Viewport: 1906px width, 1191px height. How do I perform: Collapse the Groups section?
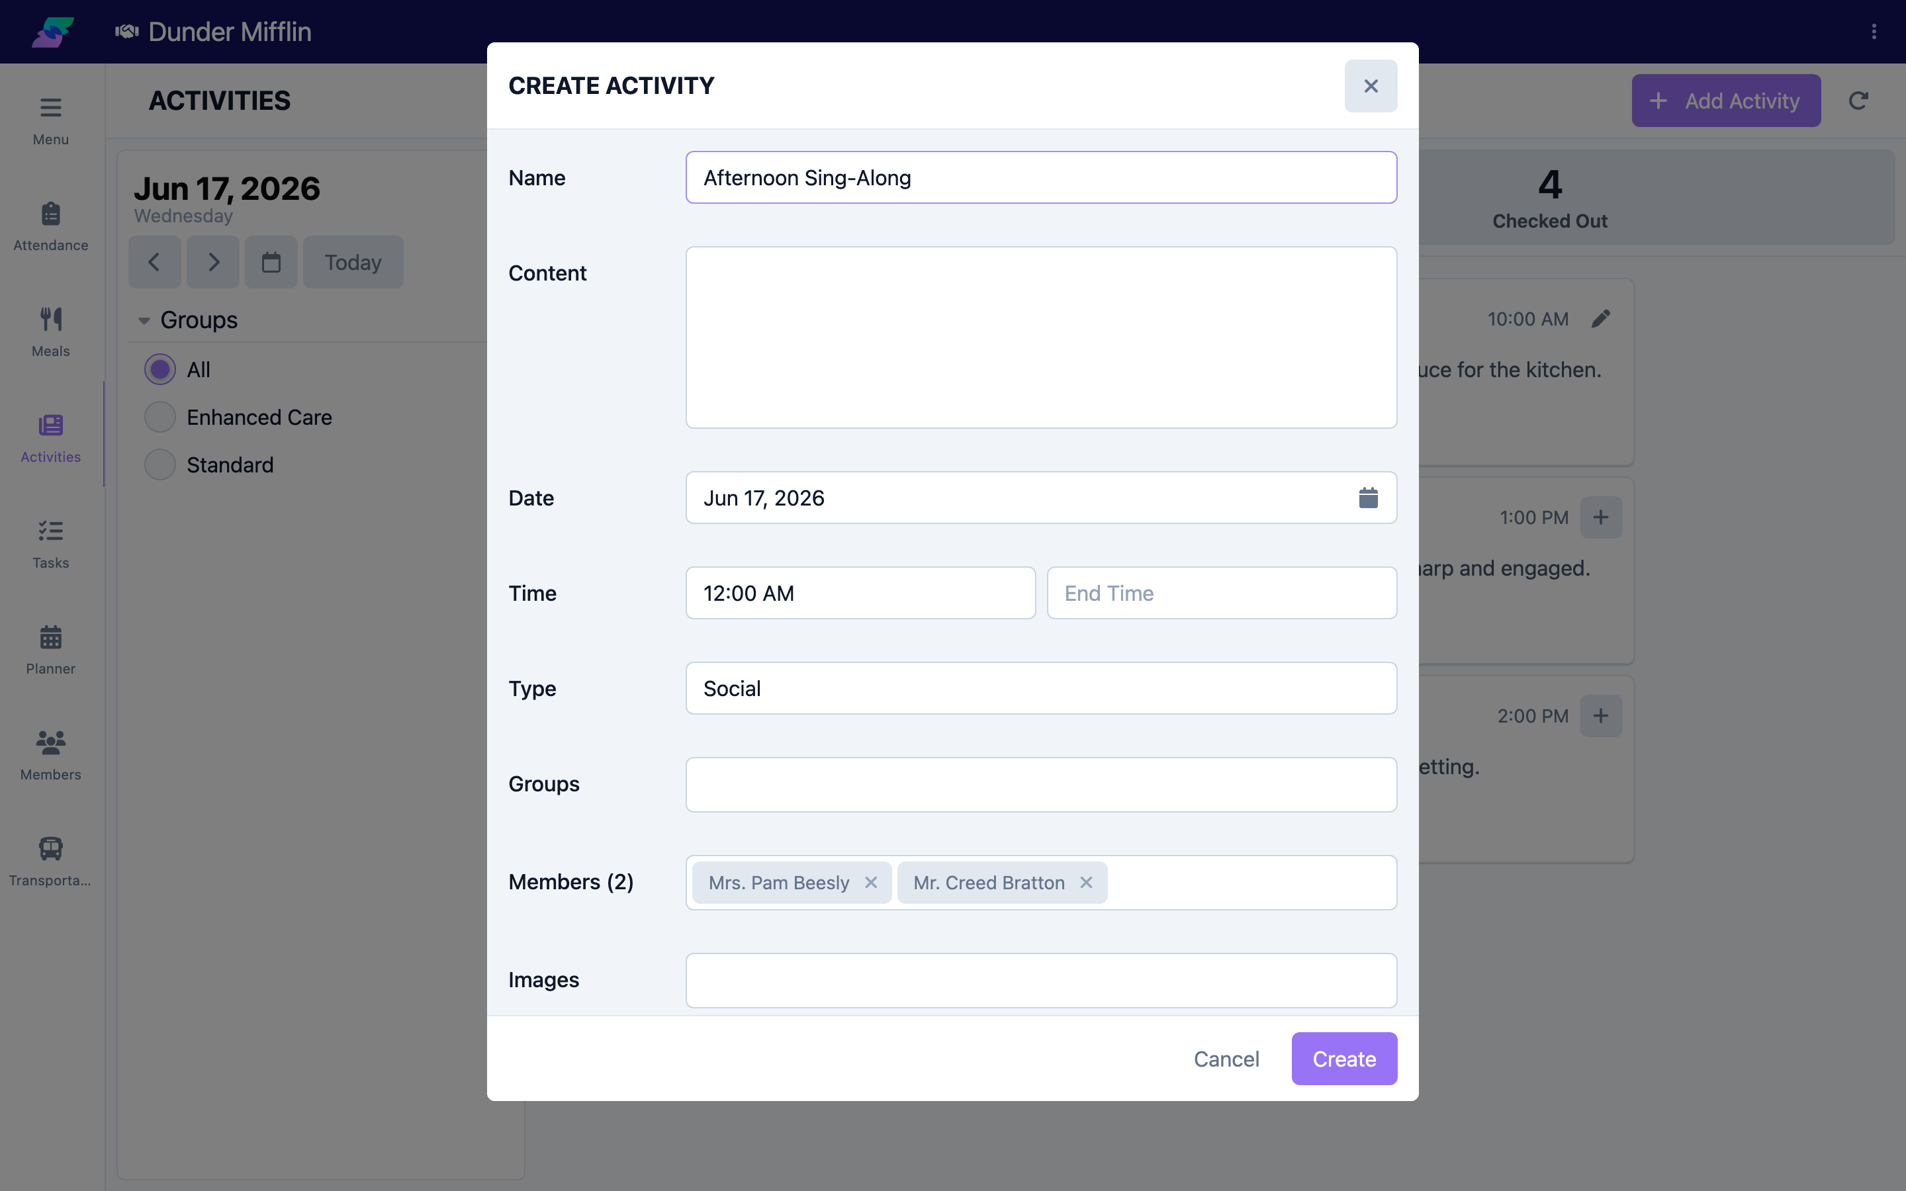[144, 320]
